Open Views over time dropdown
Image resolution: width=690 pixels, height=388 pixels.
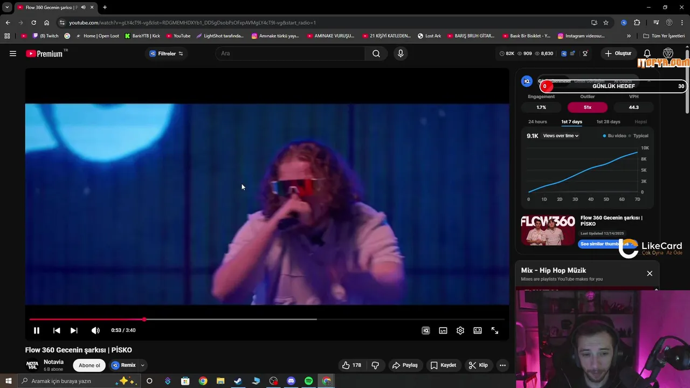(x=561, y=136)
